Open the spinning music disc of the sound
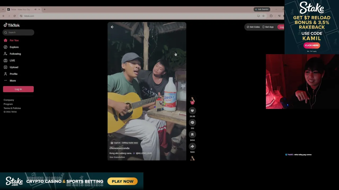This screenshot has width=339, height=190. (x=192, y=158)
